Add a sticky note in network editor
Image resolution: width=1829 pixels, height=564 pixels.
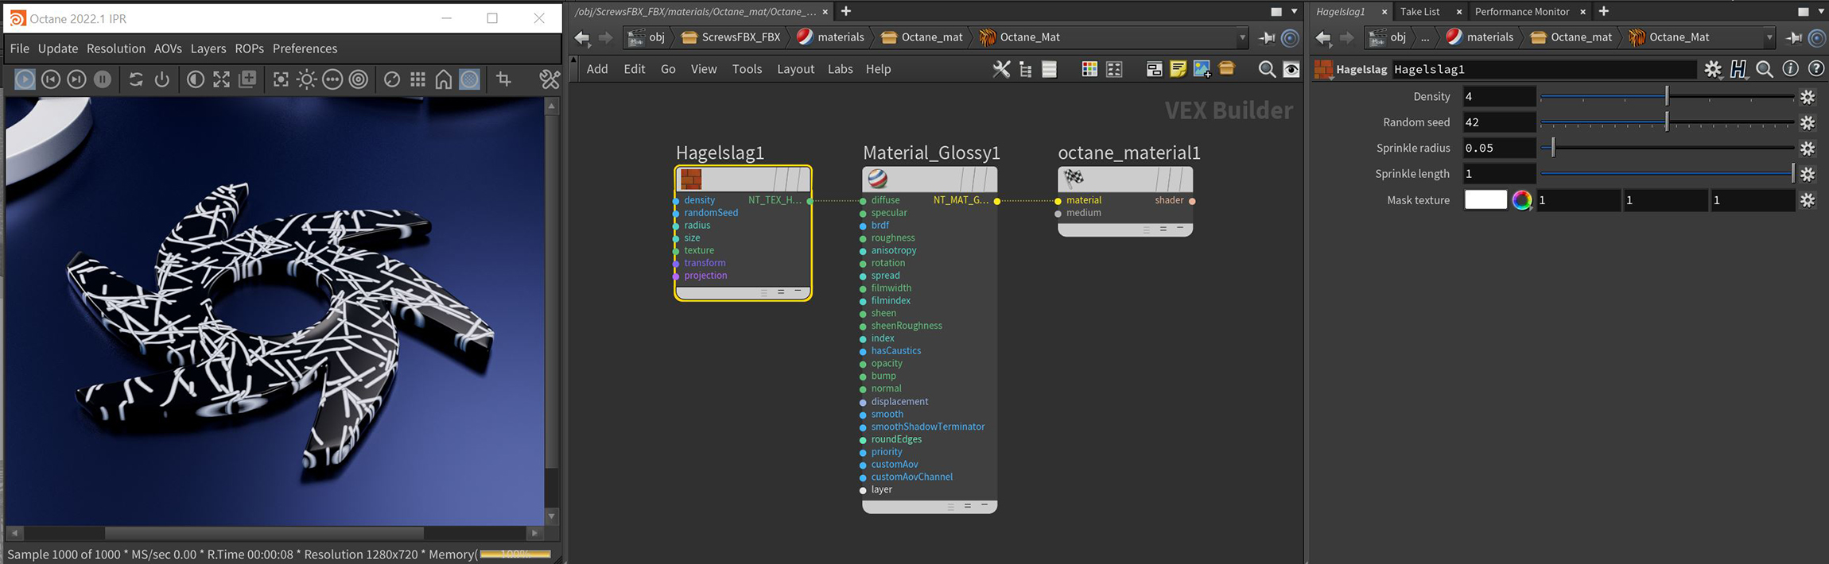pos(1178,69)
